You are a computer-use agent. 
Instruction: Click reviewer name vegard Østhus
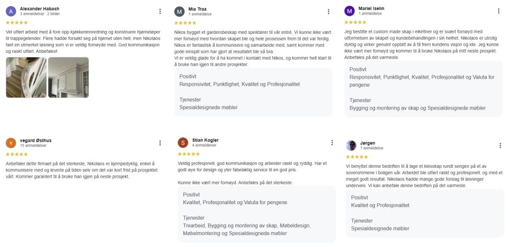35,140
